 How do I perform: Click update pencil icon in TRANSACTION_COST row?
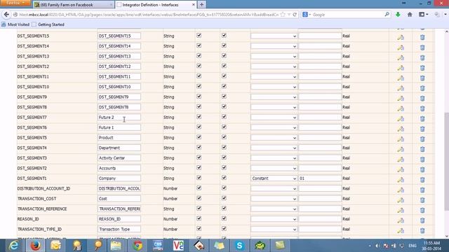(401, 200)
